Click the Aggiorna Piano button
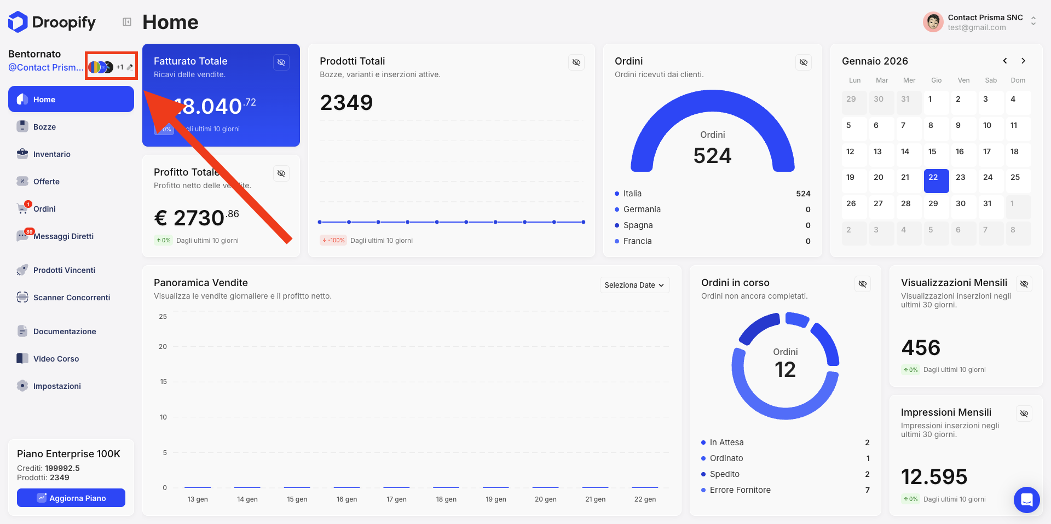 pos(71,498)
